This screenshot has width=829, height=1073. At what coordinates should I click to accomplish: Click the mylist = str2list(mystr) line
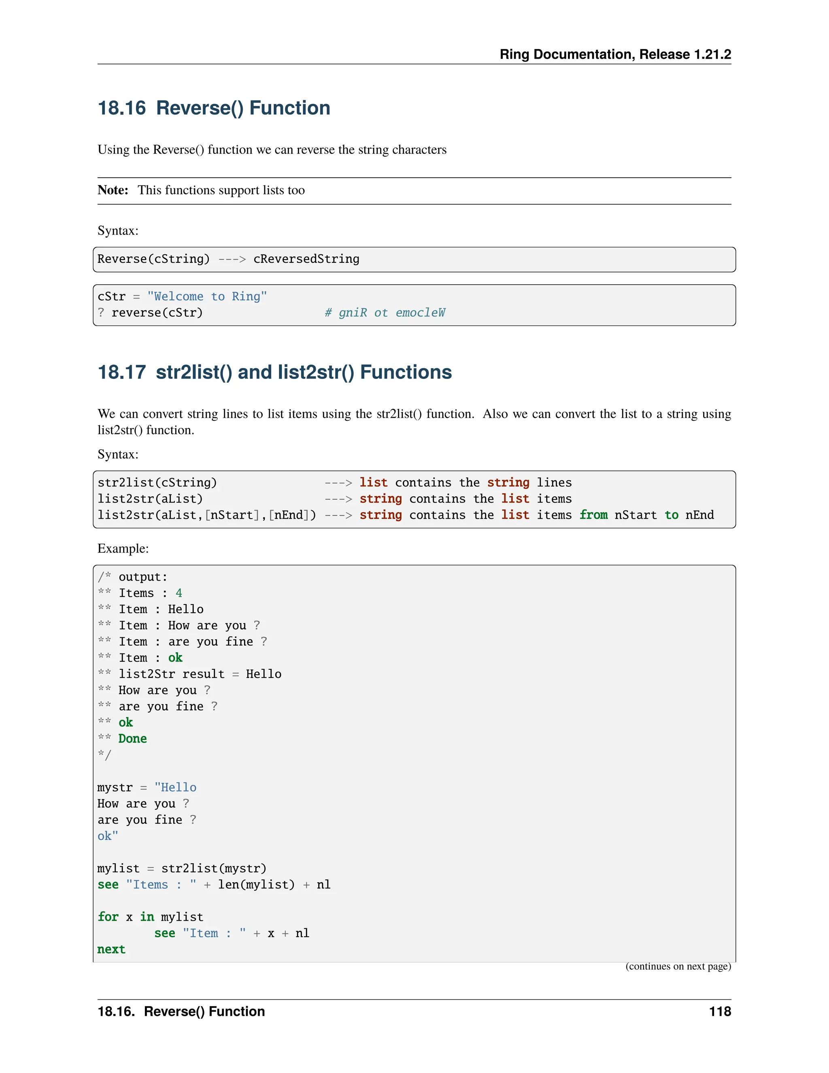coord(182,868)
